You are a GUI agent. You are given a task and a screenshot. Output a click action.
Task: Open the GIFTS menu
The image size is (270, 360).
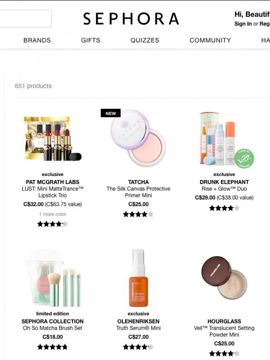pyautogui.click(x=91, y=40)
